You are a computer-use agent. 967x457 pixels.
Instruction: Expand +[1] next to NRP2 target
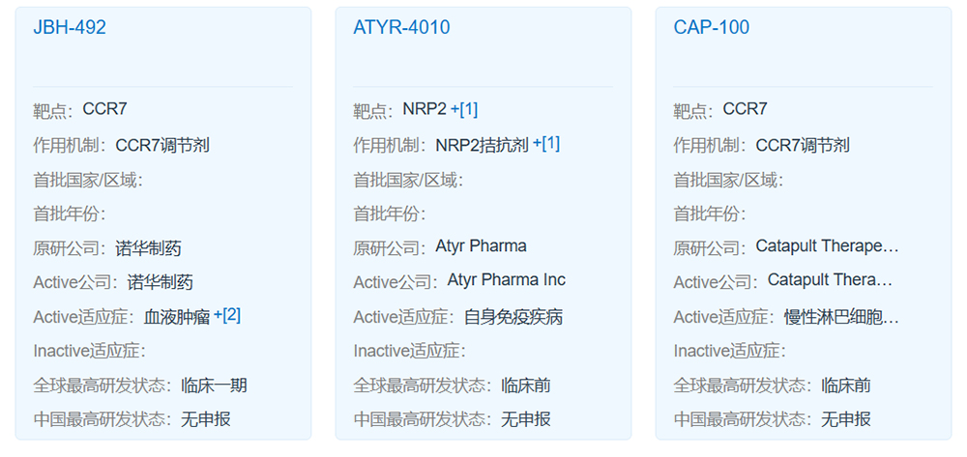[x=464, y=109]
